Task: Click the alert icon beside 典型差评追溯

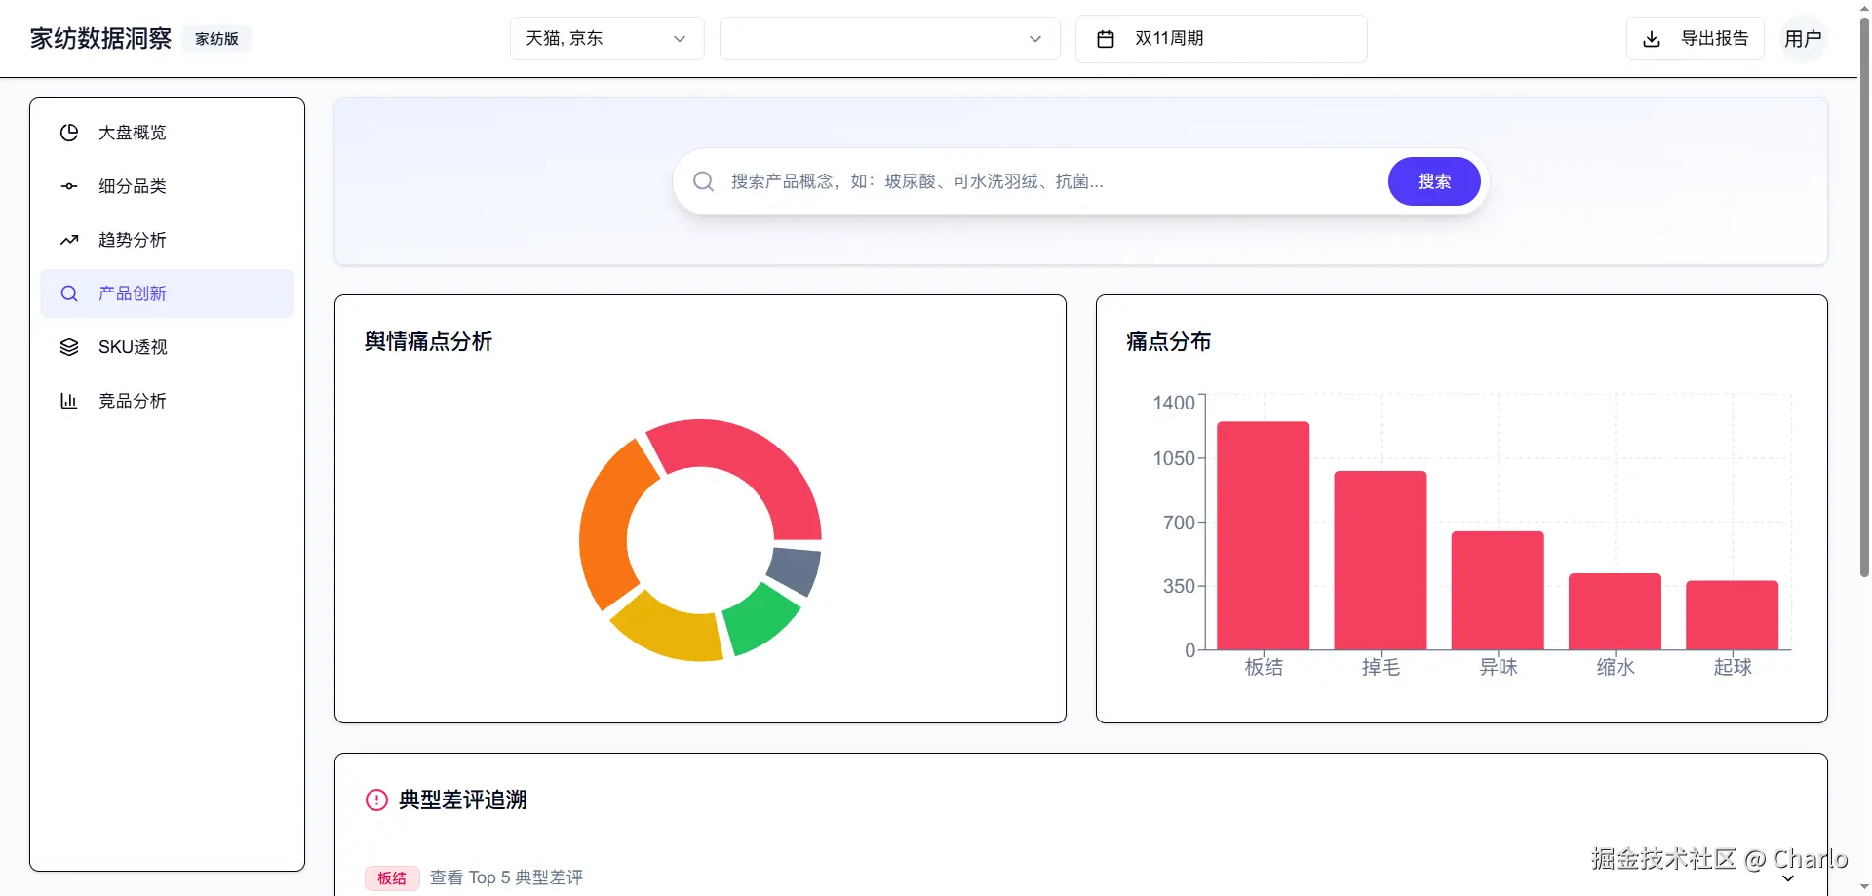Action: (376, 800)
